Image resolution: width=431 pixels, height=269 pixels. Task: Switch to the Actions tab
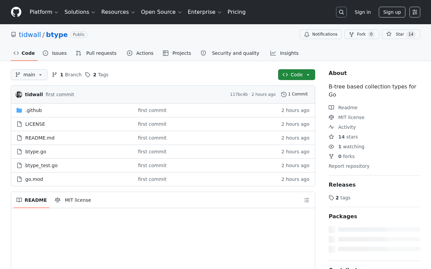(x=140, y=53)
